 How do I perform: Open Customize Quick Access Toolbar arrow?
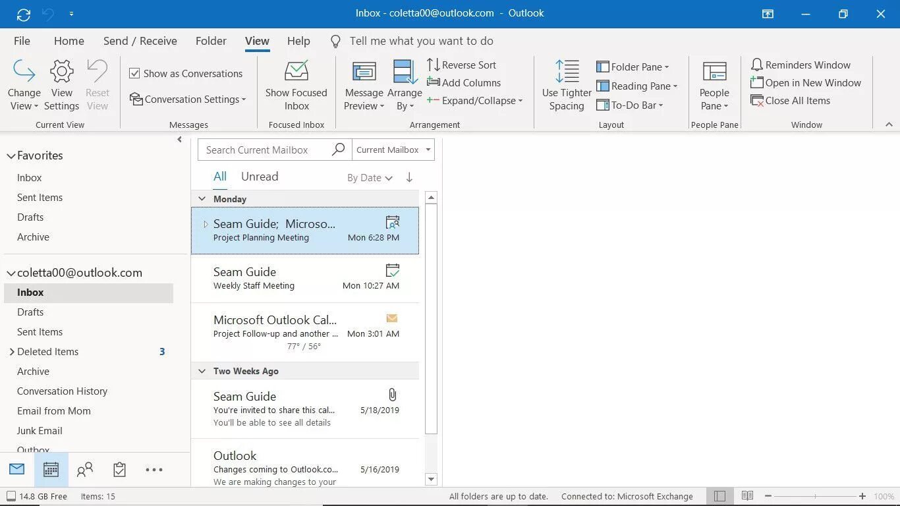tap(71, 14)
